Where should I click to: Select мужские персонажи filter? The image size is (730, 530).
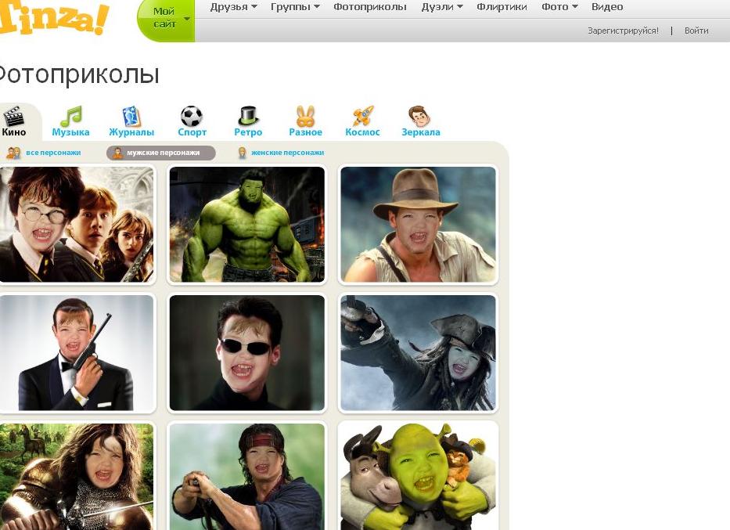(x=163, y=153)
